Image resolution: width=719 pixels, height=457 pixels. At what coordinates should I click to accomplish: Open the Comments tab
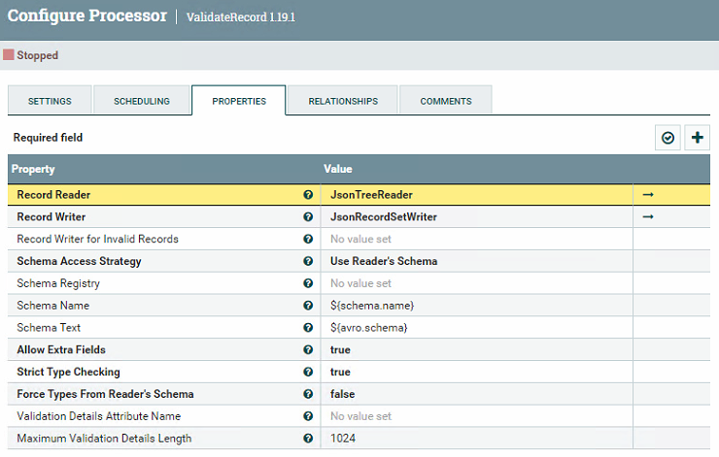click(446, 101)
